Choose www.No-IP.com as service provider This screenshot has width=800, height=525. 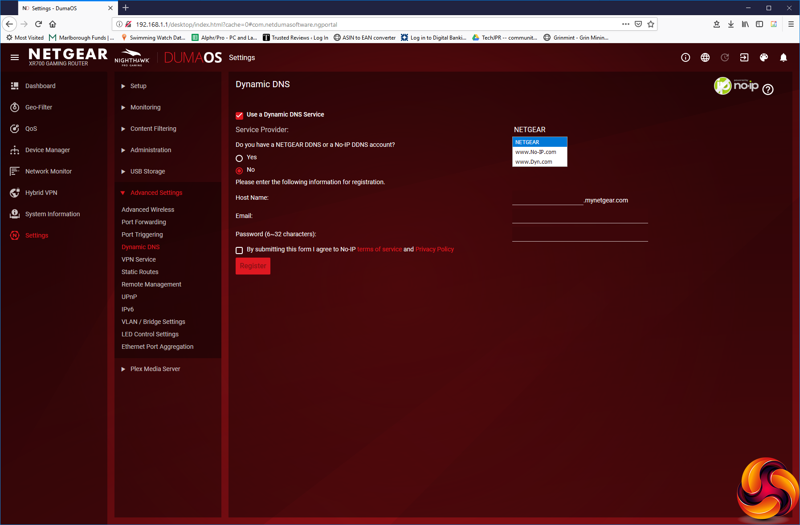540,152
